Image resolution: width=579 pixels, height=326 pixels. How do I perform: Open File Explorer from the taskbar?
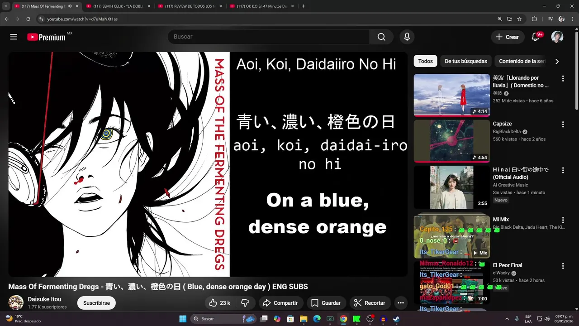pos(304,319)
